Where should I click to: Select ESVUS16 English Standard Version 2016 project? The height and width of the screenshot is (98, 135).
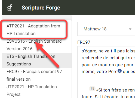37,45
